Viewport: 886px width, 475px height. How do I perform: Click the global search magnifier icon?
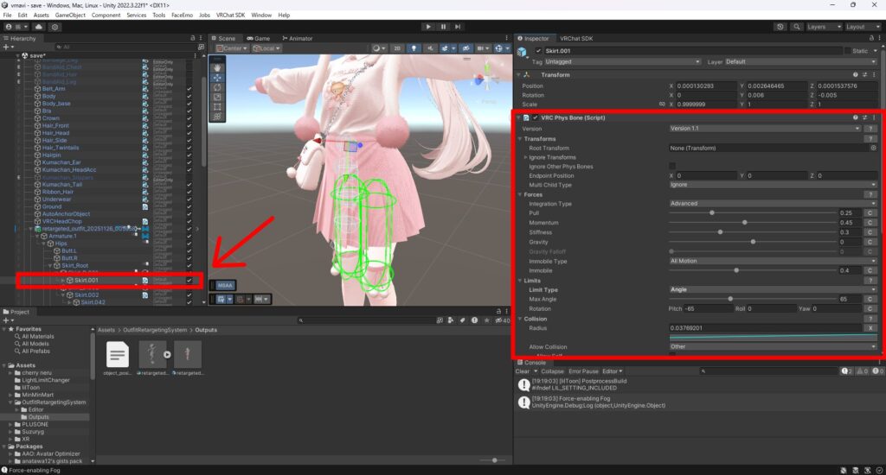point(795,27)
